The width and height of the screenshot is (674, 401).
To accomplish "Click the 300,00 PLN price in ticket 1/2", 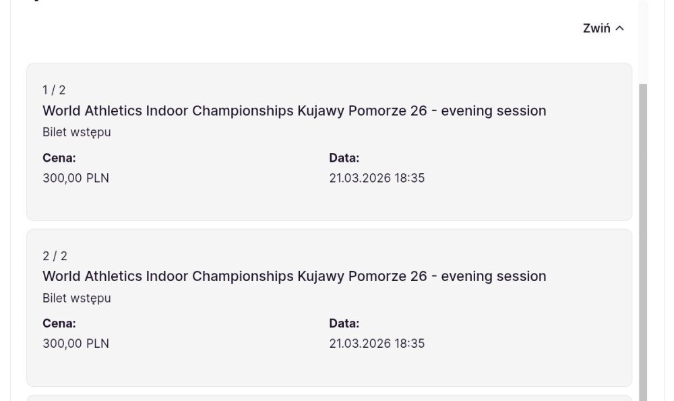I will pyautogui.click(x=75, y=178).
